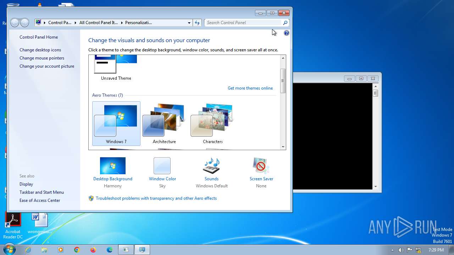Minimize the black background window
This screenshot has width=454, height=255.
click(x=349, y=79)
